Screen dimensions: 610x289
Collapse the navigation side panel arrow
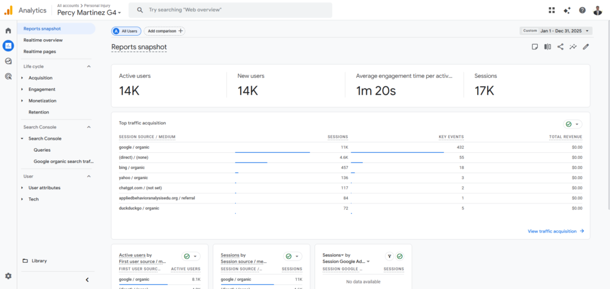coord(87,279)
